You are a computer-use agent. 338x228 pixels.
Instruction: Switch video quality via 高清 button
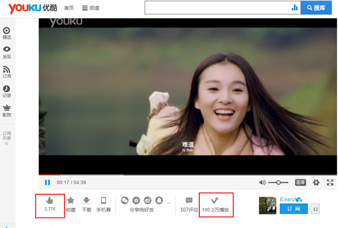(x=300, y=182)
